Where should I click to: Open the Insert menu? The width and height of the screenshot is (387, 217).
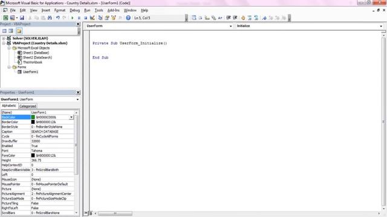(46, 10)
